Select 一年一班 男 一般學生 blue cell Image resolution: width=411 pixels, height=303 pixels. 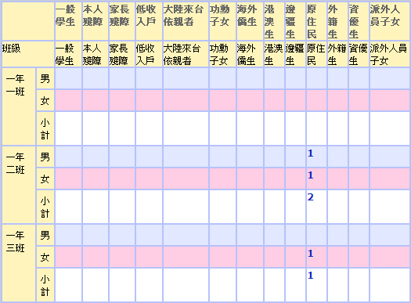point(68,78)
